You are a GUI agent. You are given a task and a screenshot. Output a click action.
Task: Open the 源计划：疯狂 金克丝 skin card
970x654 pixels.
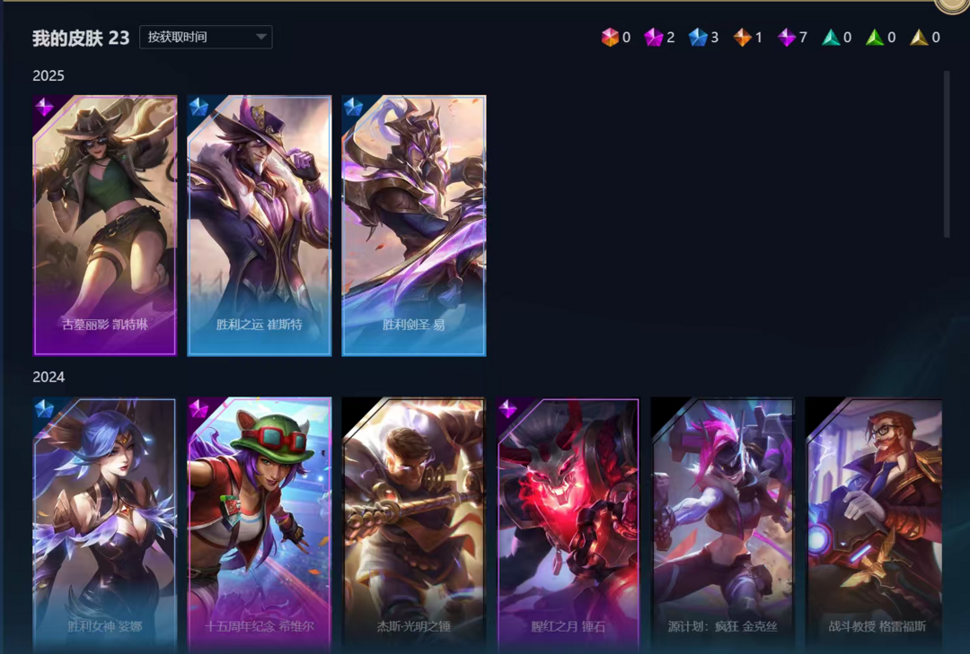click(722, 526)
